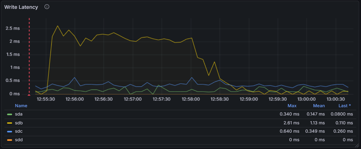The image size is (361, 149).
Task: Click the panel resize handle in the corner
Action: 357,146
